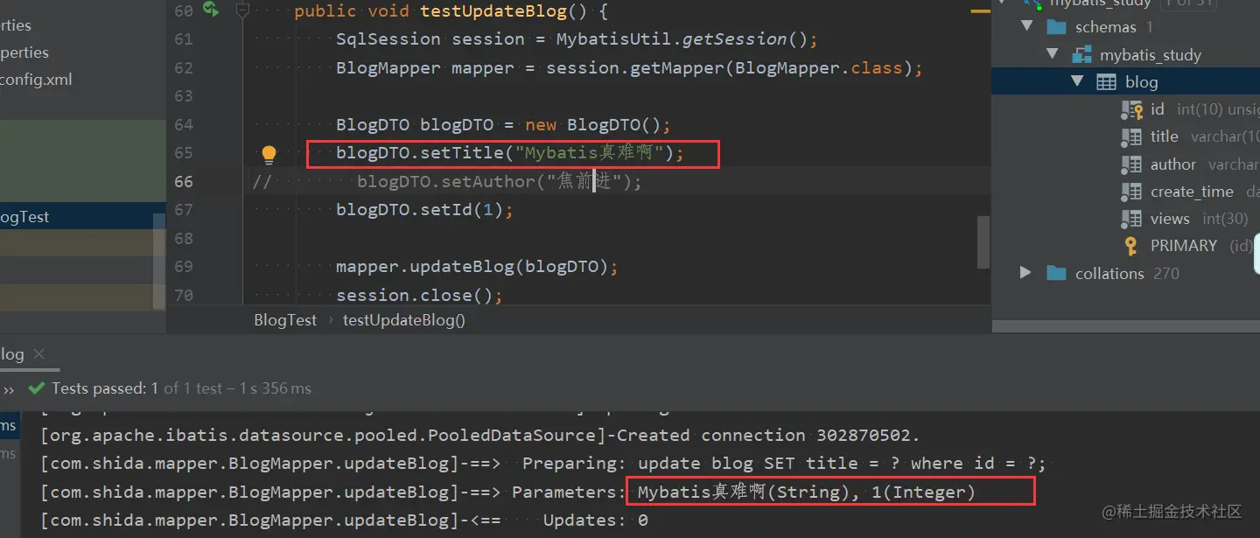Viewport: 1260px width, 538px height.
Task: Click the PRIMARY key icon
Action: point(1130,246)
